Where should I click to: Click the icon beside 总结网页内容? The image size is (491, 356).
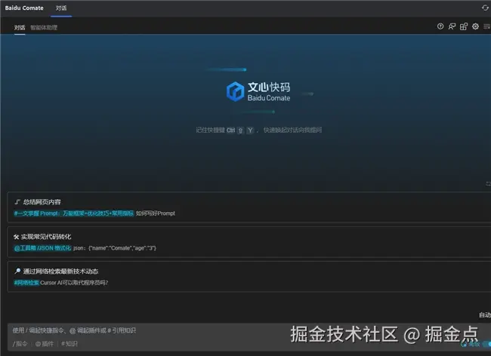coord(17,202)
